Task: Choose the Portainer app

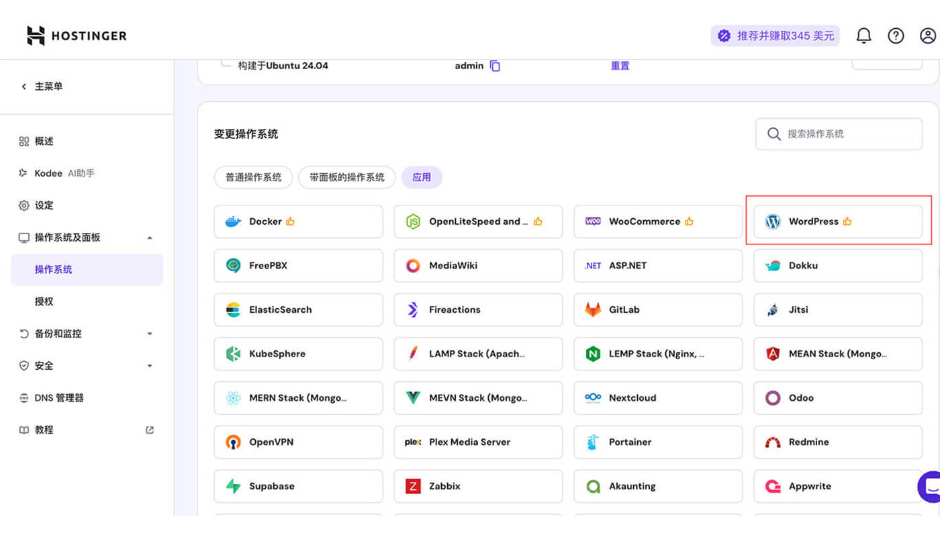Action: tap(658, 442)
